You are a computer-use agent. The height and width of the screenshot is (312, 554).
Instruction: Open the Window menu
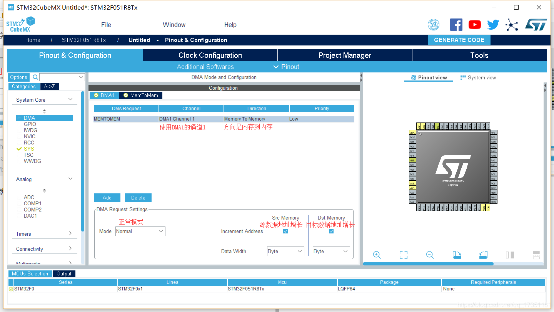point(174,25)
